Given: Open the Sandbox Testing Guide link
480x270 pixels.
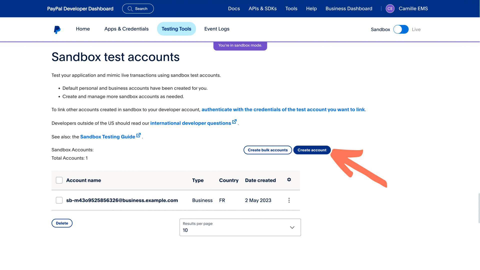Looking at the screenshot, I should click(107, 137).
